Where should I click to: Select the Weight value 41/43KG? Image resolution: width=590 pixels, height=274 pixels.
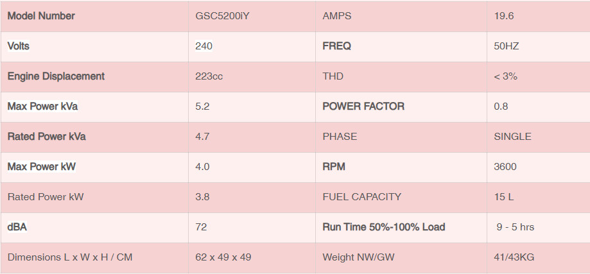coord(514,257)
